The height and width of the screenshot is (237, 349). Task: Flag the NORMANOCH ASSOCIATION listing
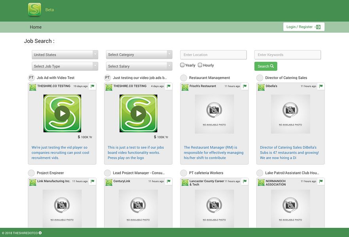click(x=321, y=181)
